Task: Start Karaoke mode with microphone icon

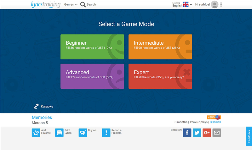Action: click(43, 106)
